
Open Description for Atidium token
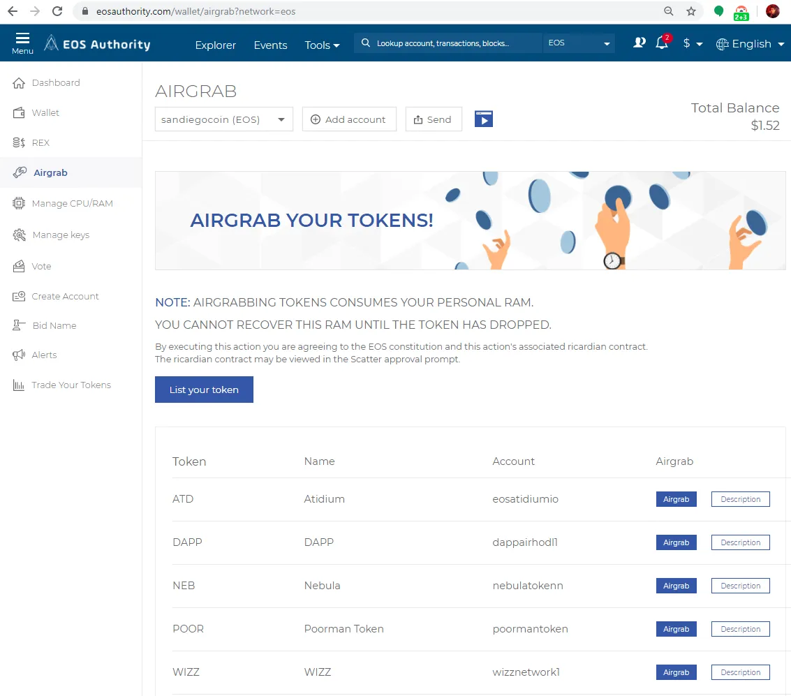(x=740, y=499)
